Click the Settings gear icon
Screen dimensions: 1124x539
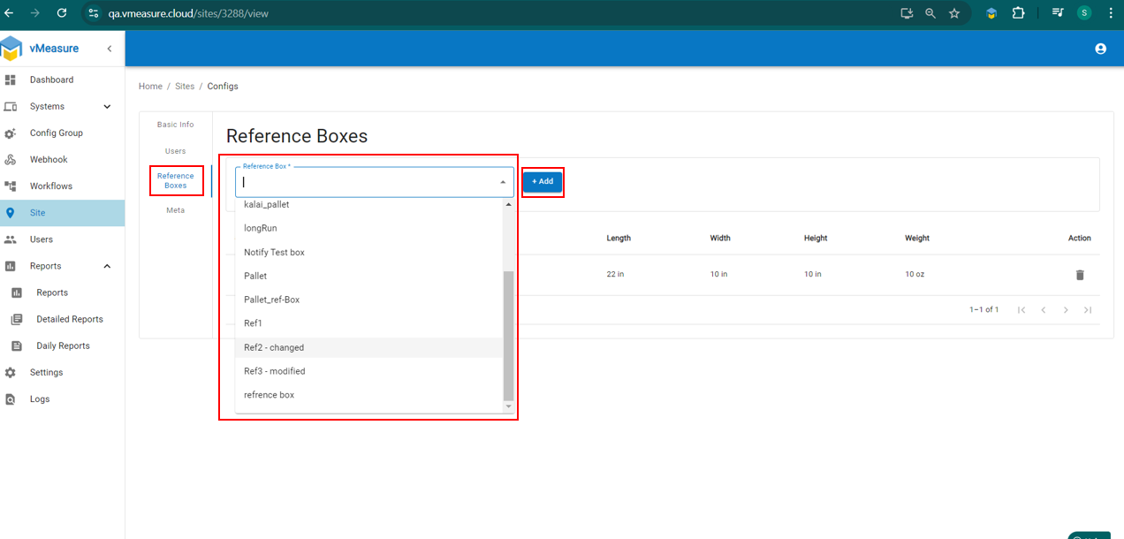(11, 372)
